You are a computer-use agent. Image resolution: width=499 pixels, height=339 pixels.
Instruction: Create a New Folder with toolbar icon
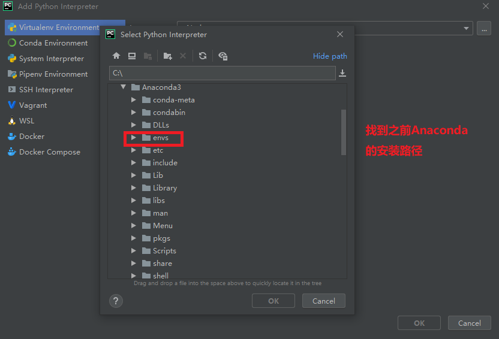point(167,56)
